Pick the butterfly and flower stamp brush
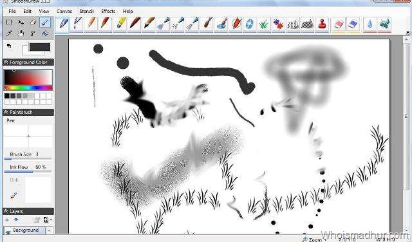This screenshot has height=242, width=412. pyautogui.click(x=278, y=24)
